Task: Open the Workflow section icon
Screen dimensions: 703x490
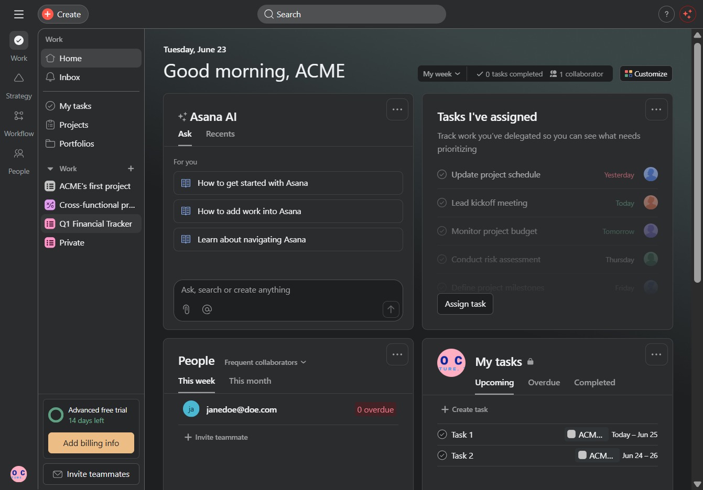Action: [x=19, y=116]
